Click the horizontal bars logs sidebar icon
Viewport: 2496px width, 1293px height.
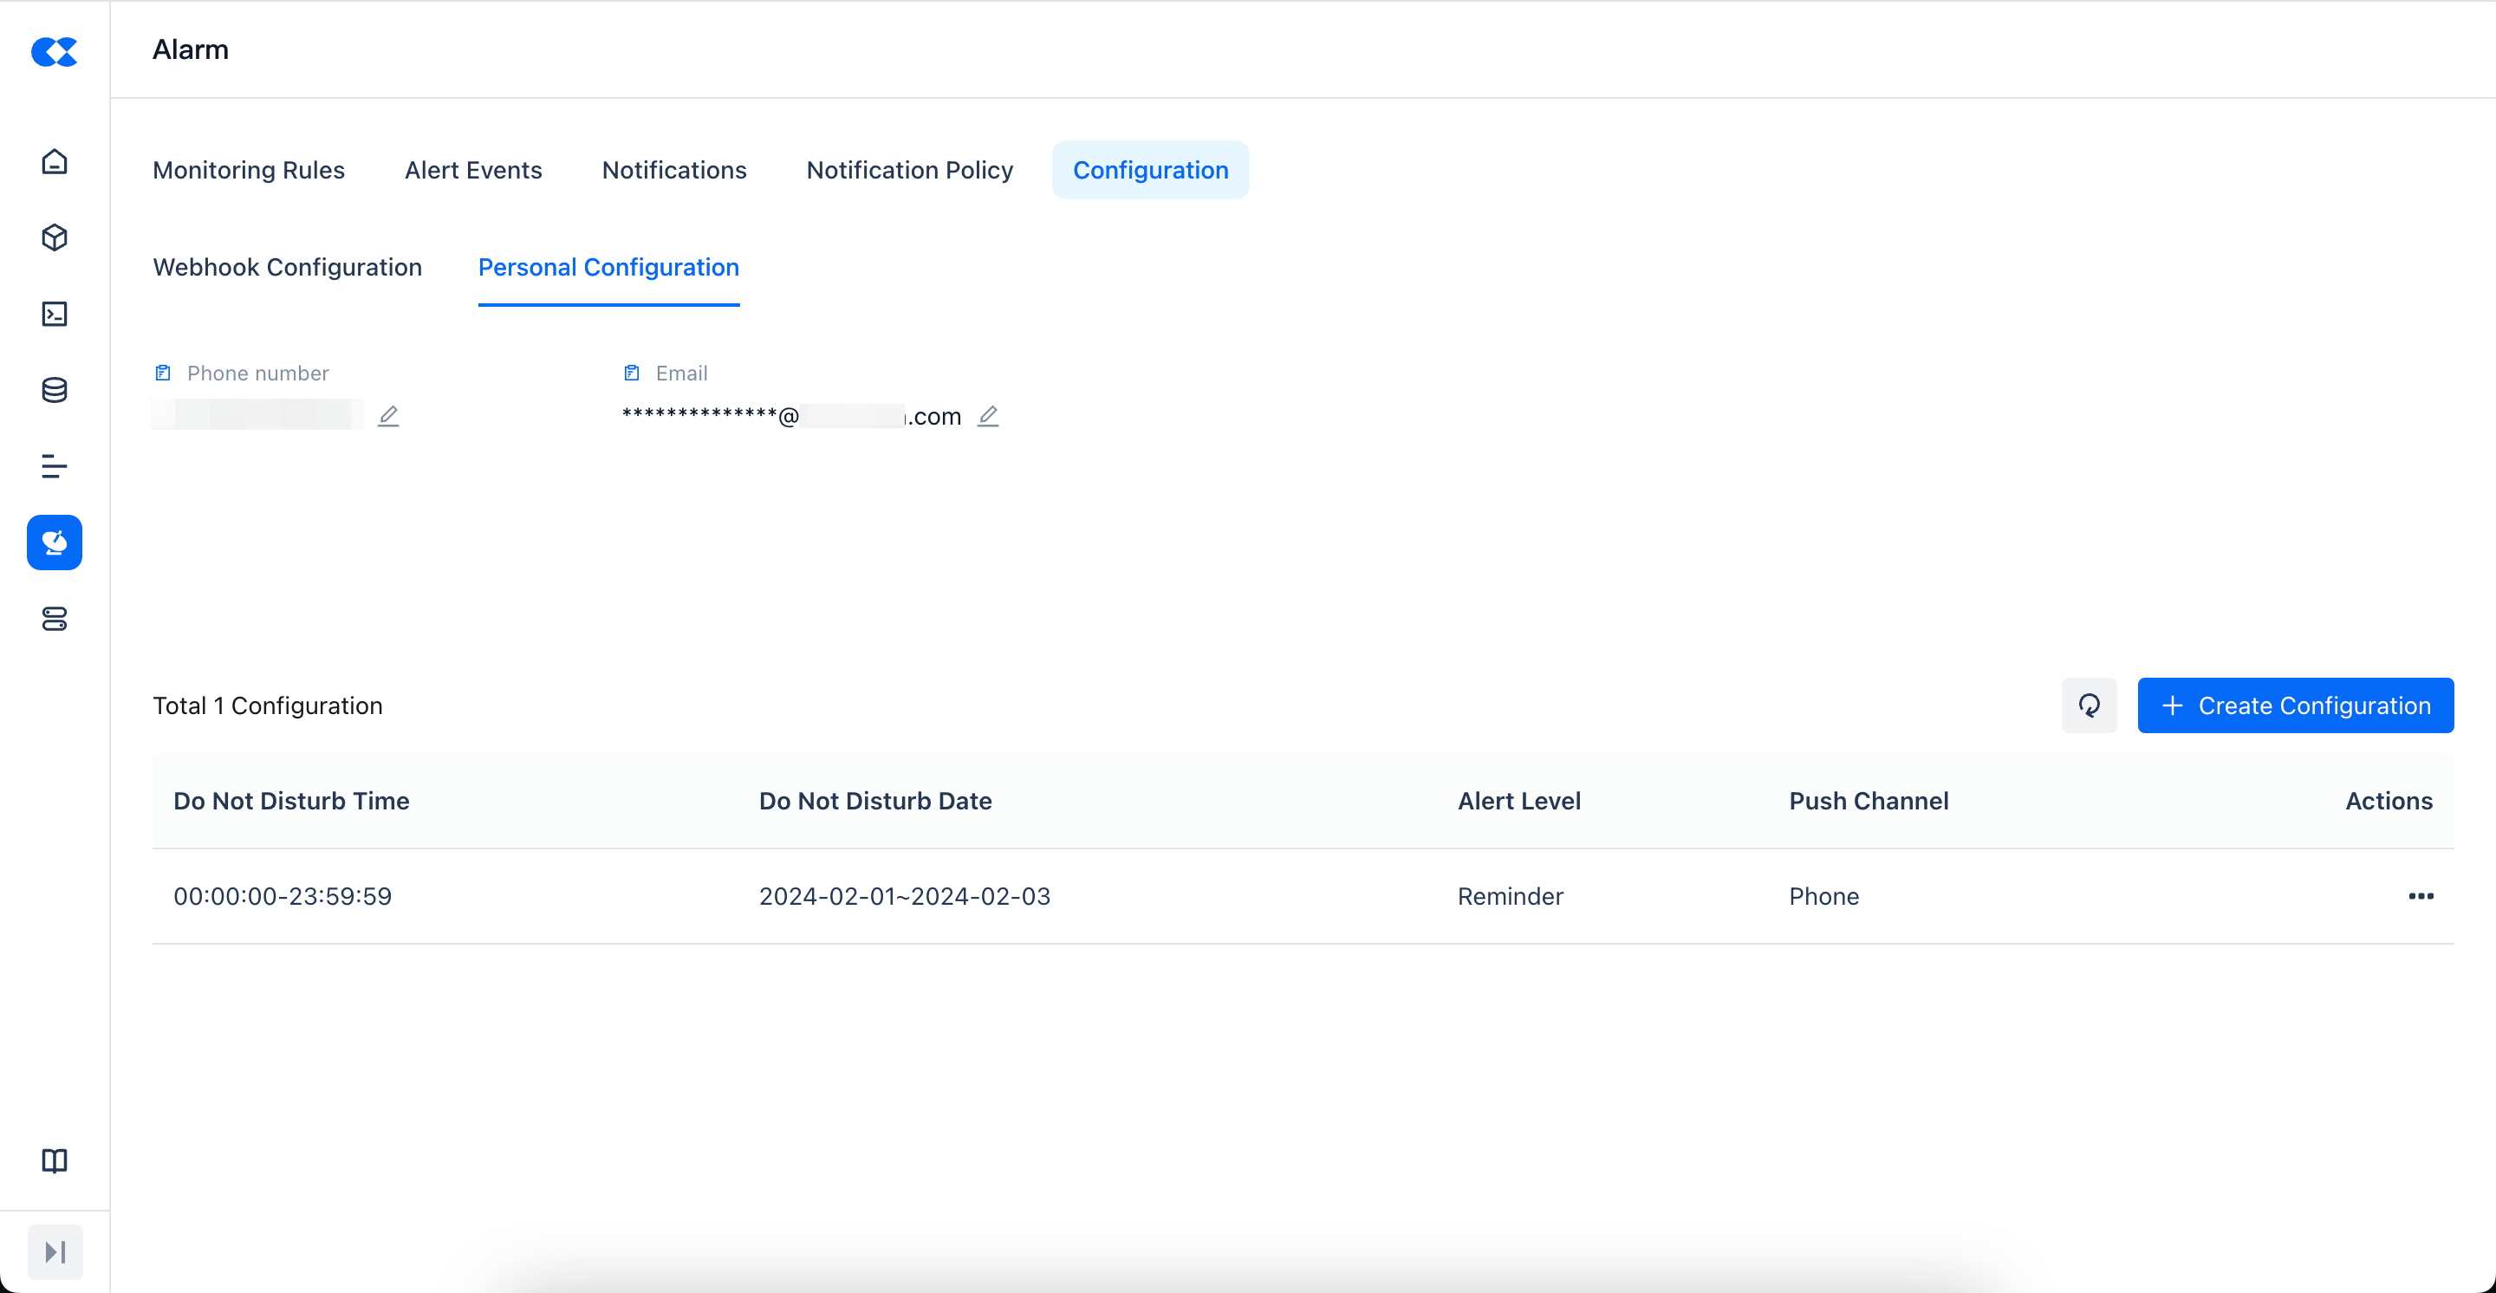[55, 467]
